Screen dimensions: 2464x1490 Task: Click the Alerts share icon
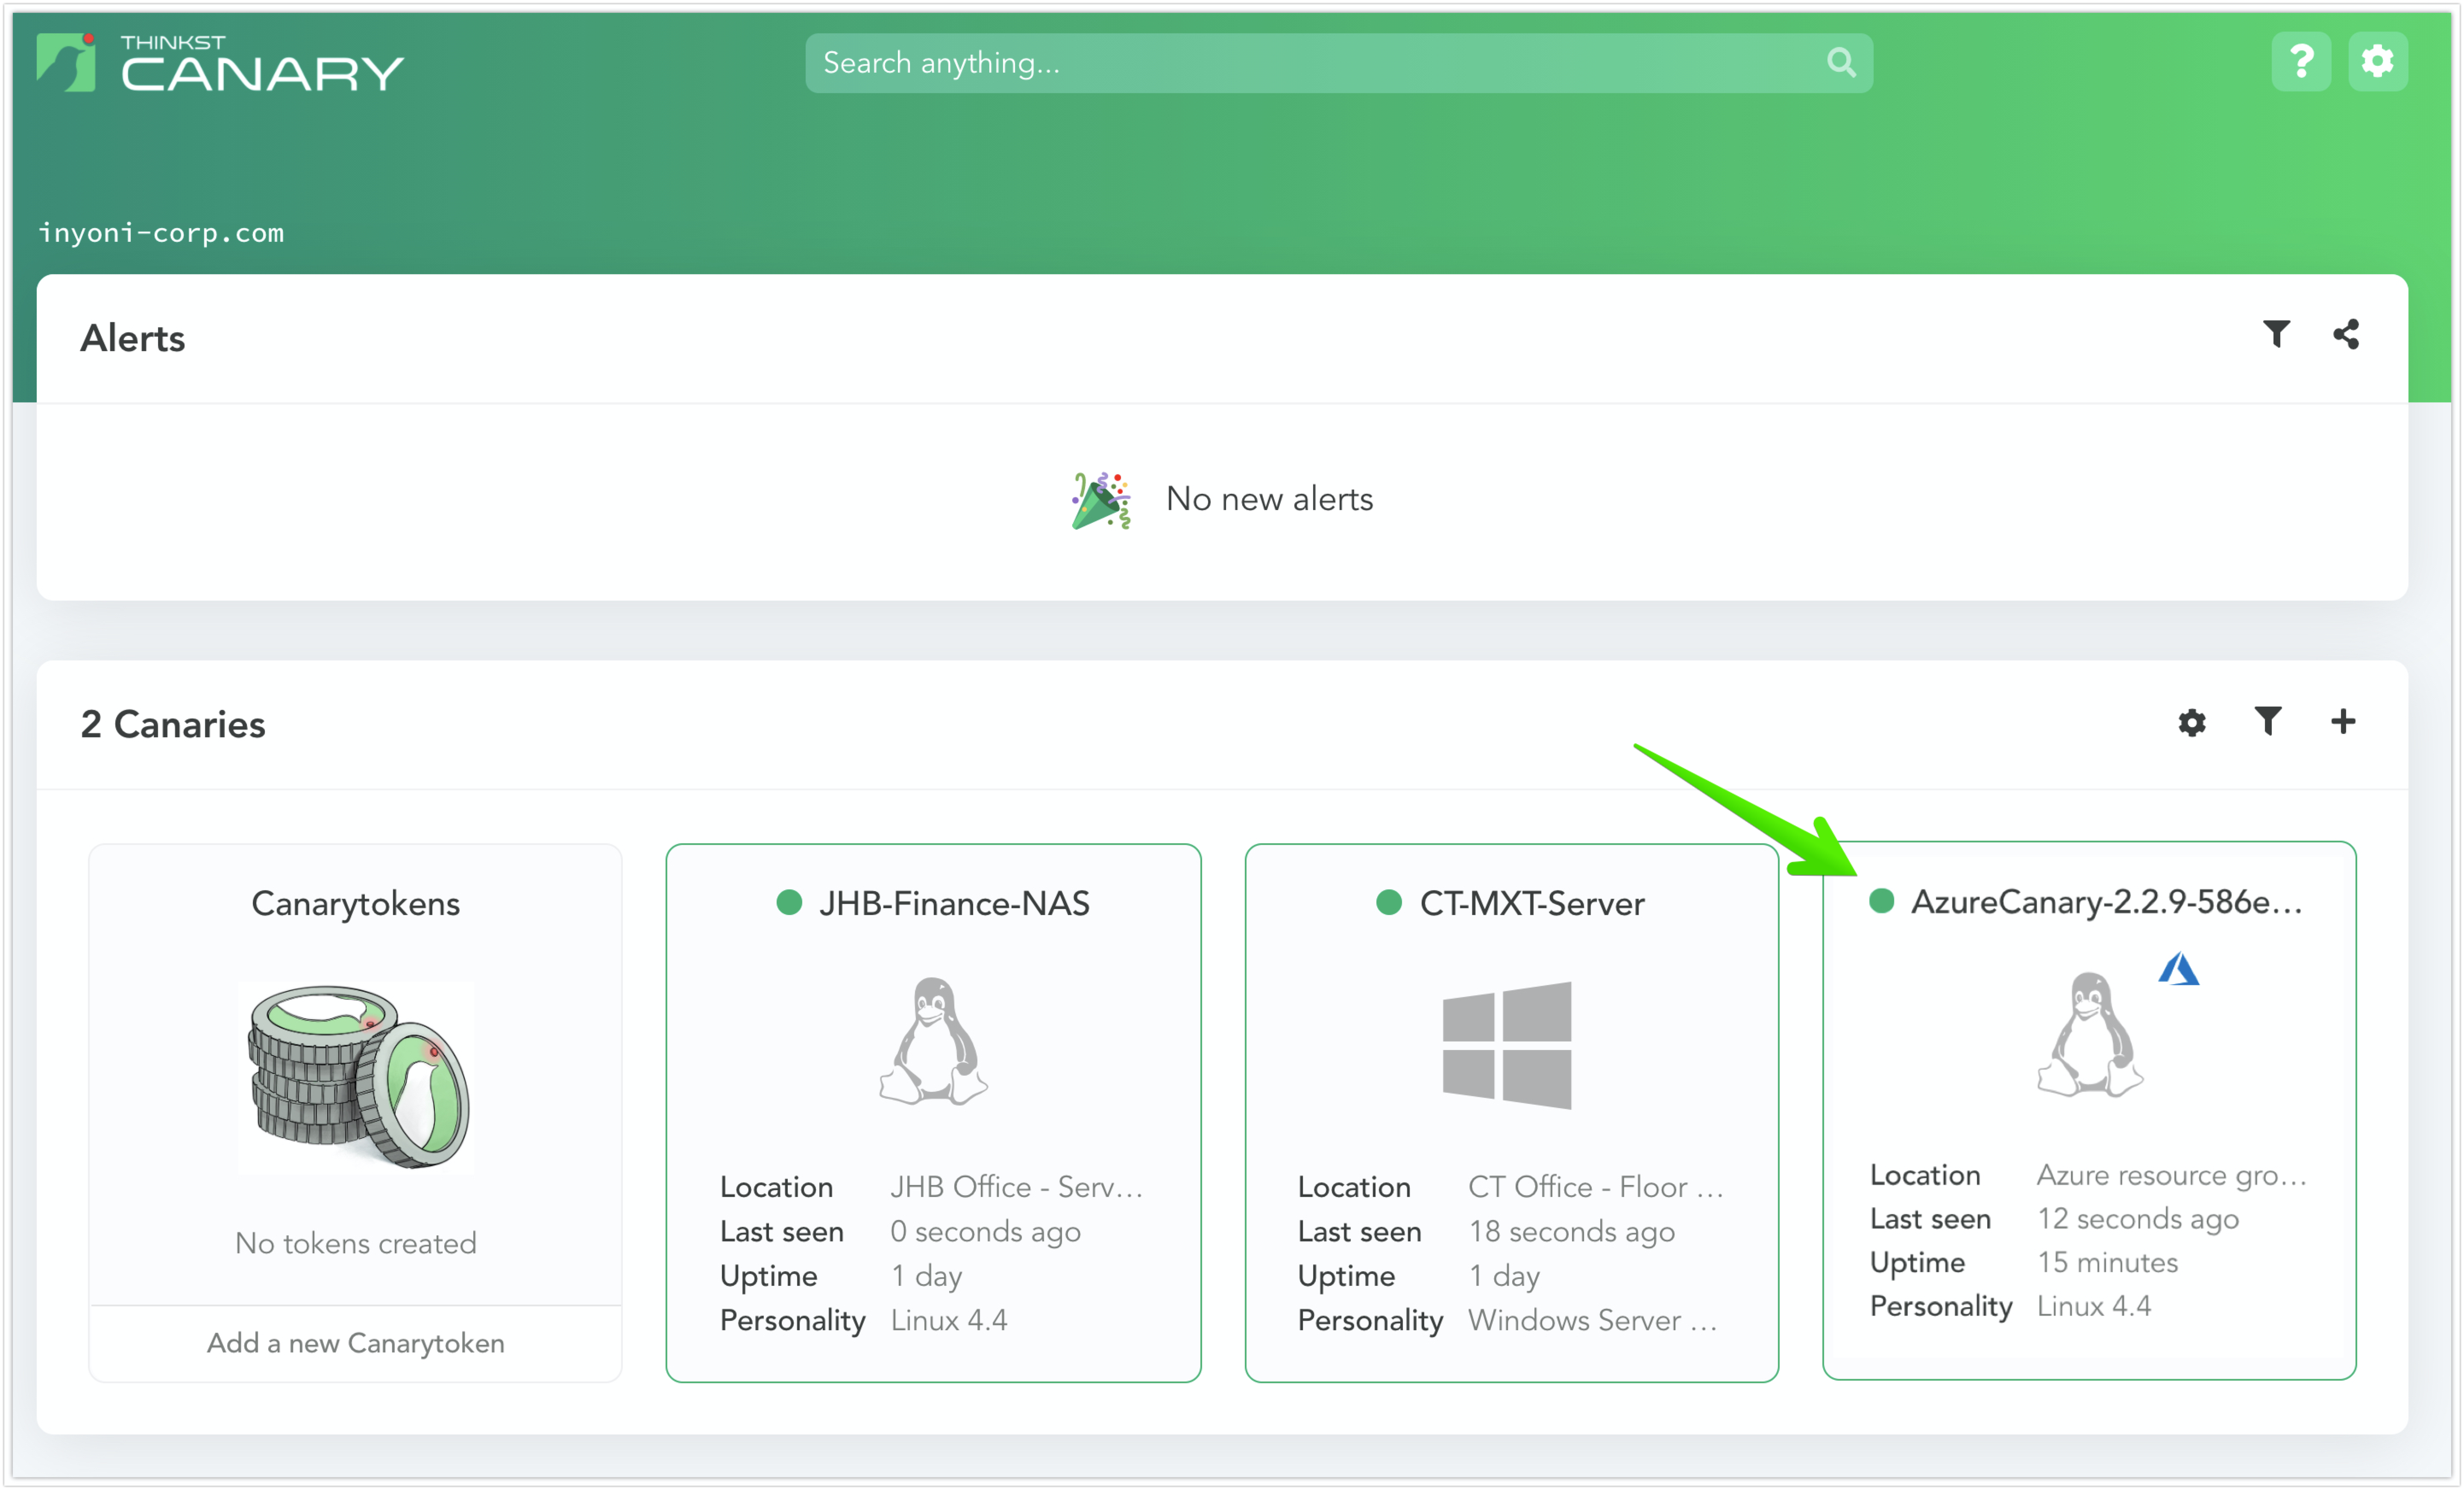[x=2346, y=334]
